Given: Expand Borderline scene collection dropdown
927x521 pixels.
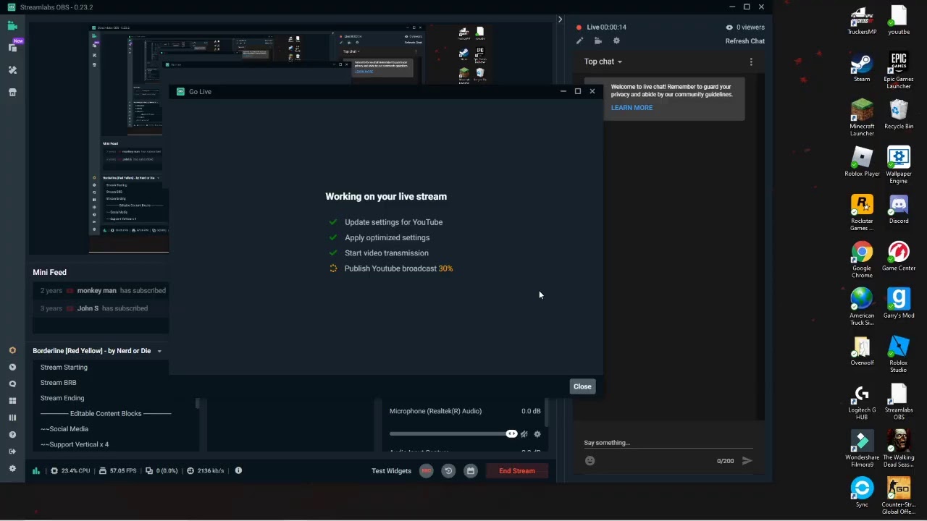Looking at the screenshot, I should pyautogui.click(x=159, y=351).
